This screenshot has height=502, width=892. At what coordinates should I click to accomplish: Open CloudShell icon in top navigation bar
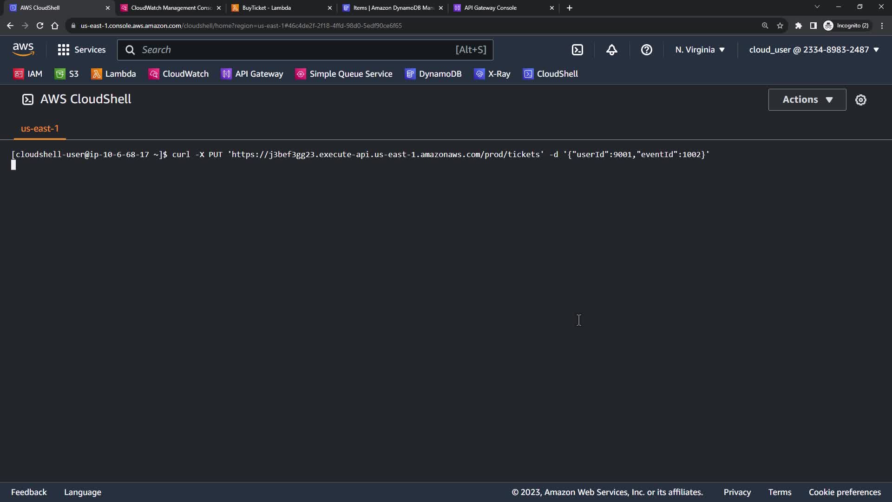pos(577,50)
